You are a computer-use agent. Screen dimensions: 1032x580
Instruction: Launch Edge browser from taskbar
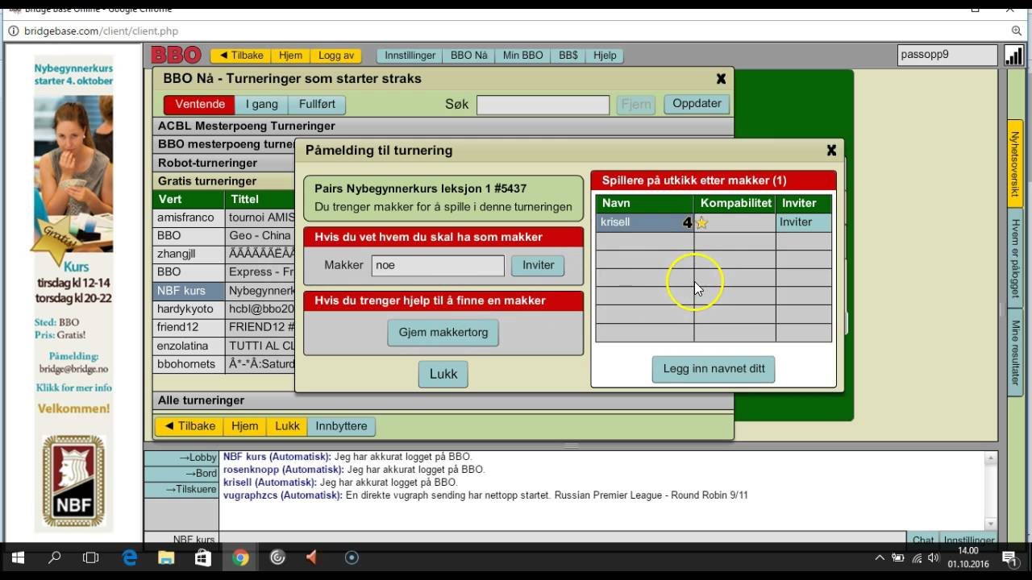click(130, 557)
